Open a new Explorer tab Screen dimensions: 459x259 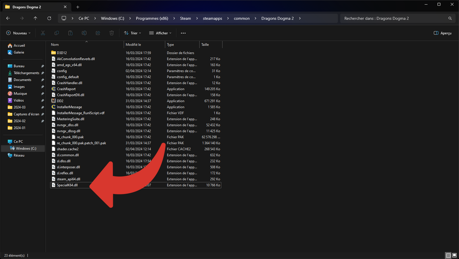78,7
